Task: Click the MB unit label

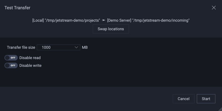Action: coord(85,47)
